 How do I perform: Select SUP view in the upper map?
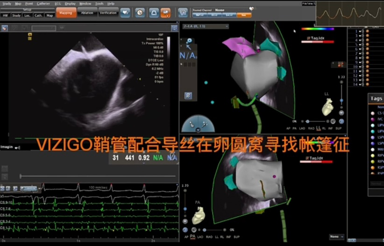click(338, 128)
